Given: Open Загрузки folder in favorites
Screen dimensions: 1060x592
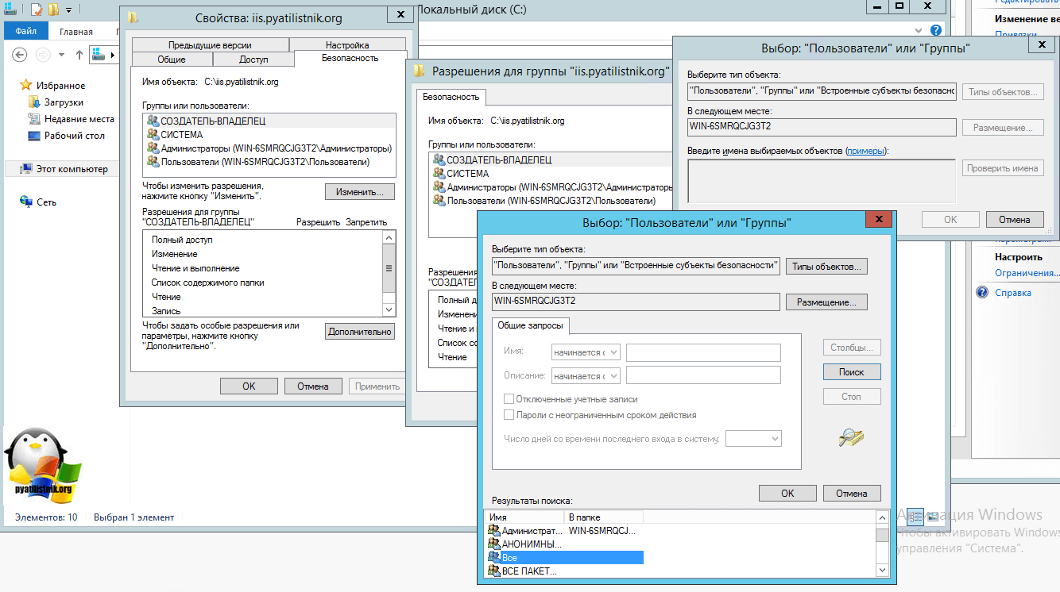Looking at the screenshot, I should 64,102.
